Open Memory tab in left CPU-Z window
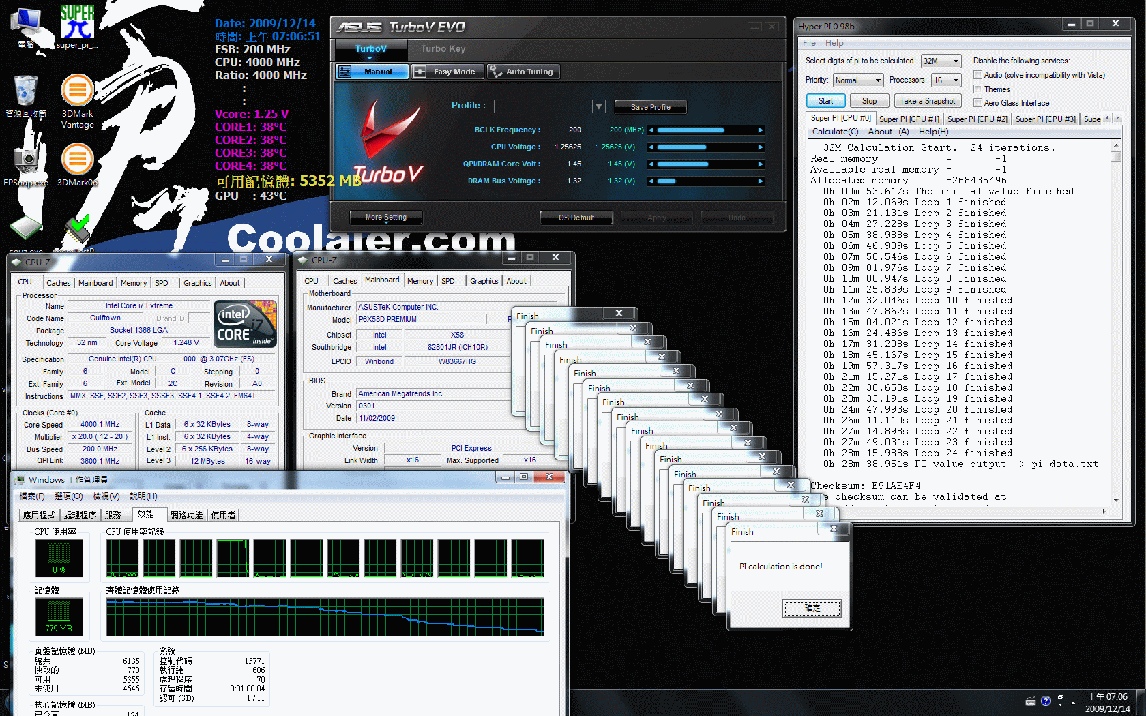Screen dimensions: 1146x716 point(134,283)
